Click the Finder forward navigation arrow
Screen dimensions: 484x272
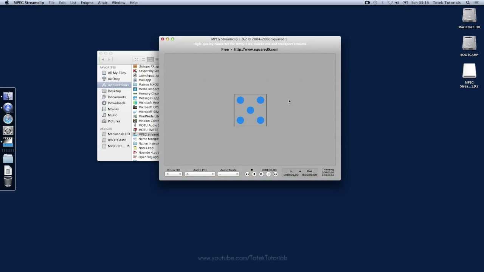coord(109,59)
